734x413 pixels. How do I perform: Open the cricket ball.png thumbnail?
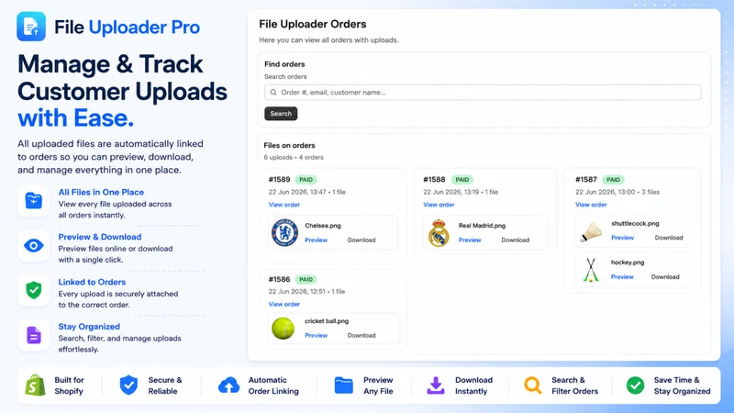(x=284, y=328)
